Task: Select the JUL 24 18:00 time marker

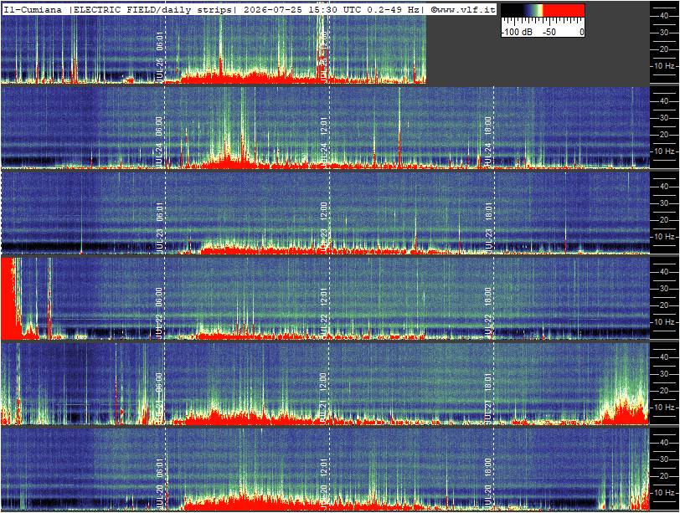Action: pos(488,141)
